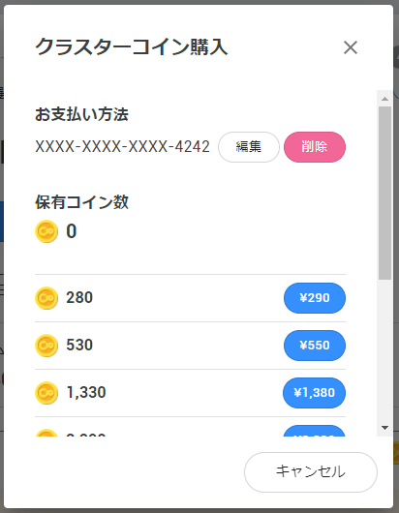The image size is (399, 513).
Task: Click the キャンセル button
Action: (311, 471)
